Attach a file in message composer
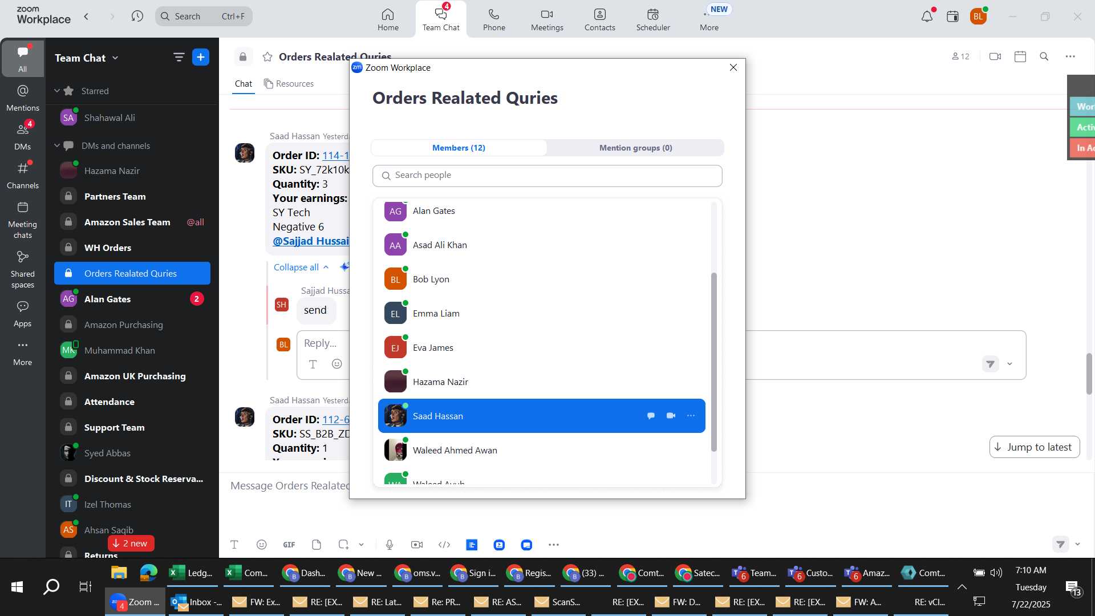1095x616 pixels. (317, 545)
